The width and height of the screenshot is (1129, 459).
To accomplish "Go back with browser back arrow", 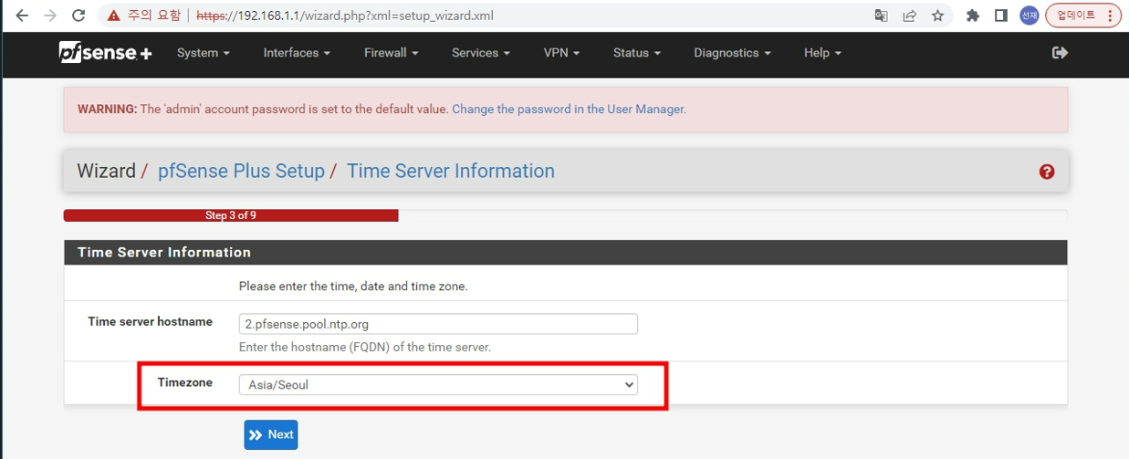I will (x=23, y=16).
